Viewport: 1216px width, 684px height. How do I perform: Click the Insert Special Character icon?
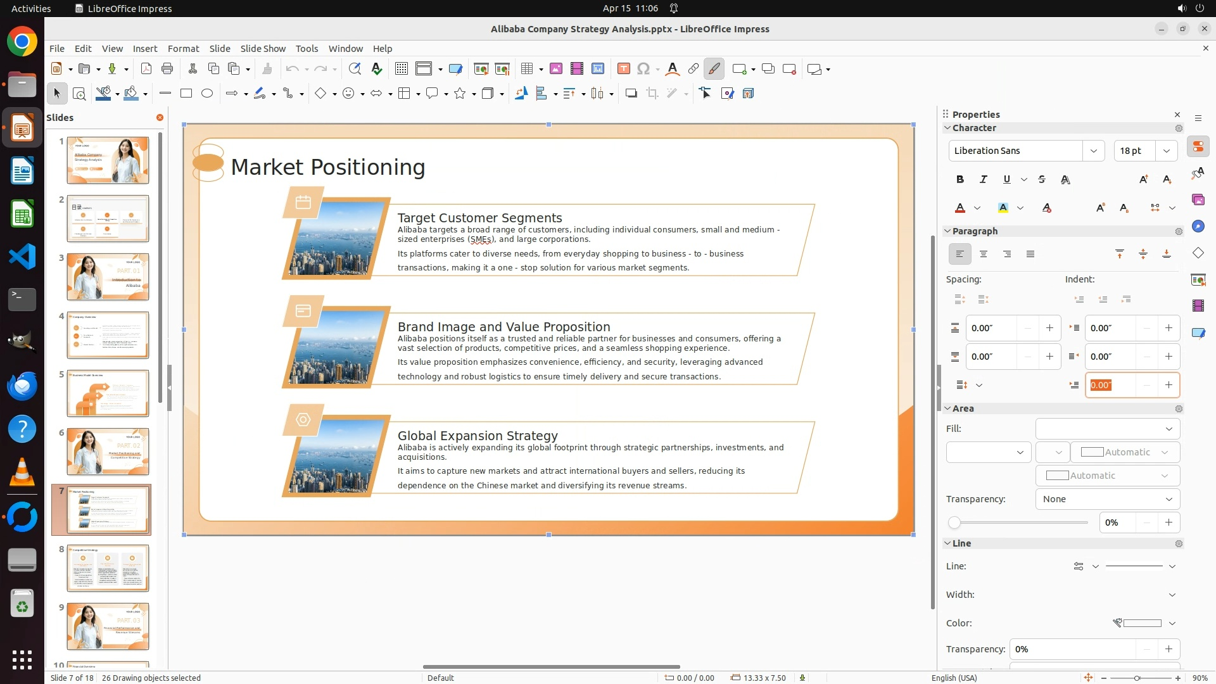(643, 69)
